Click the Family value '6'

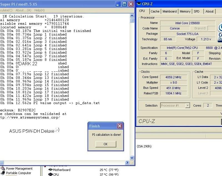click(x=166, y=53)
